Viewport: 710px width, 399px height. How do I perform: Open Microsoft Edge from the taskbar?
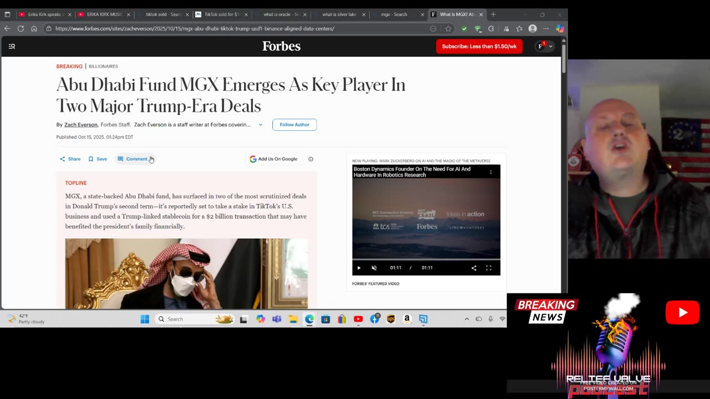coord(309,319)
